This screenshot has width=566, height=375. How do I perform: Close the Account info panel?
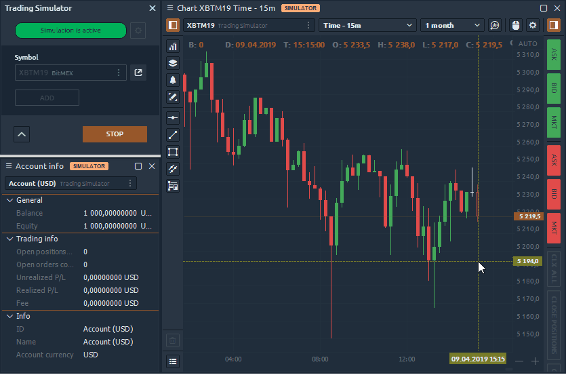tap(152, 166)
